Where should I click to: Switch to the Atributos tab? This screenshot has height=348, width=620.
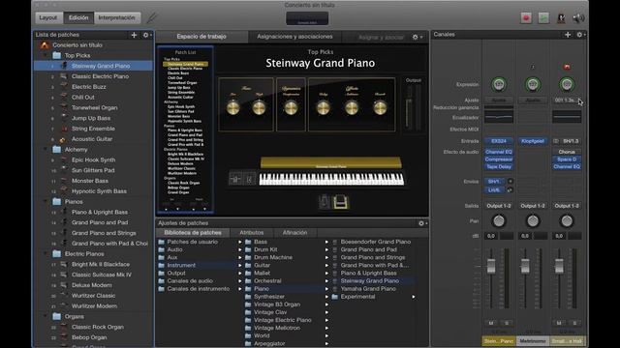[x=252, y=233]
